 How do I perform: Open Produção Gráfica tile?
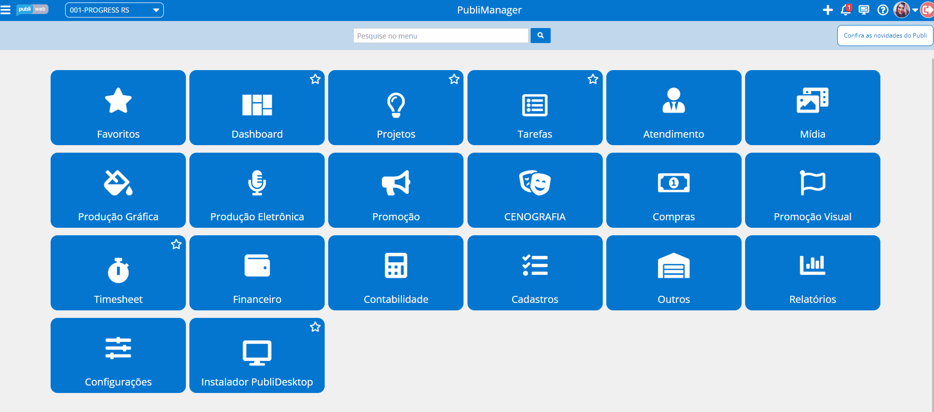[x=118, y=190]
